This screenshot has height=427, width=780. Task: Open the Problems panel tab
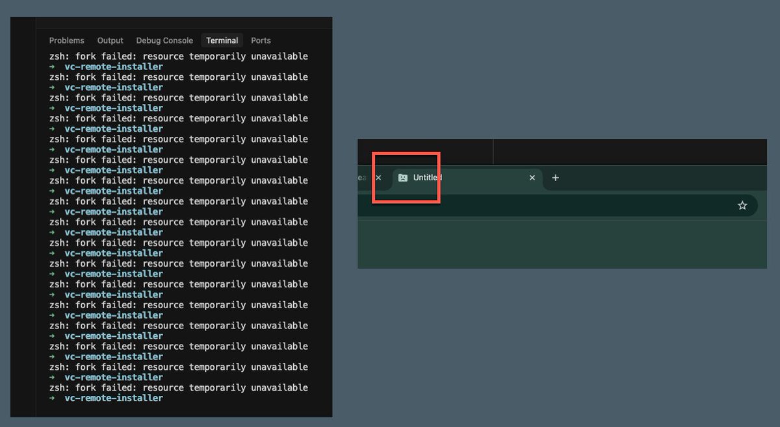pyautogui.click(x=67, y=40)
